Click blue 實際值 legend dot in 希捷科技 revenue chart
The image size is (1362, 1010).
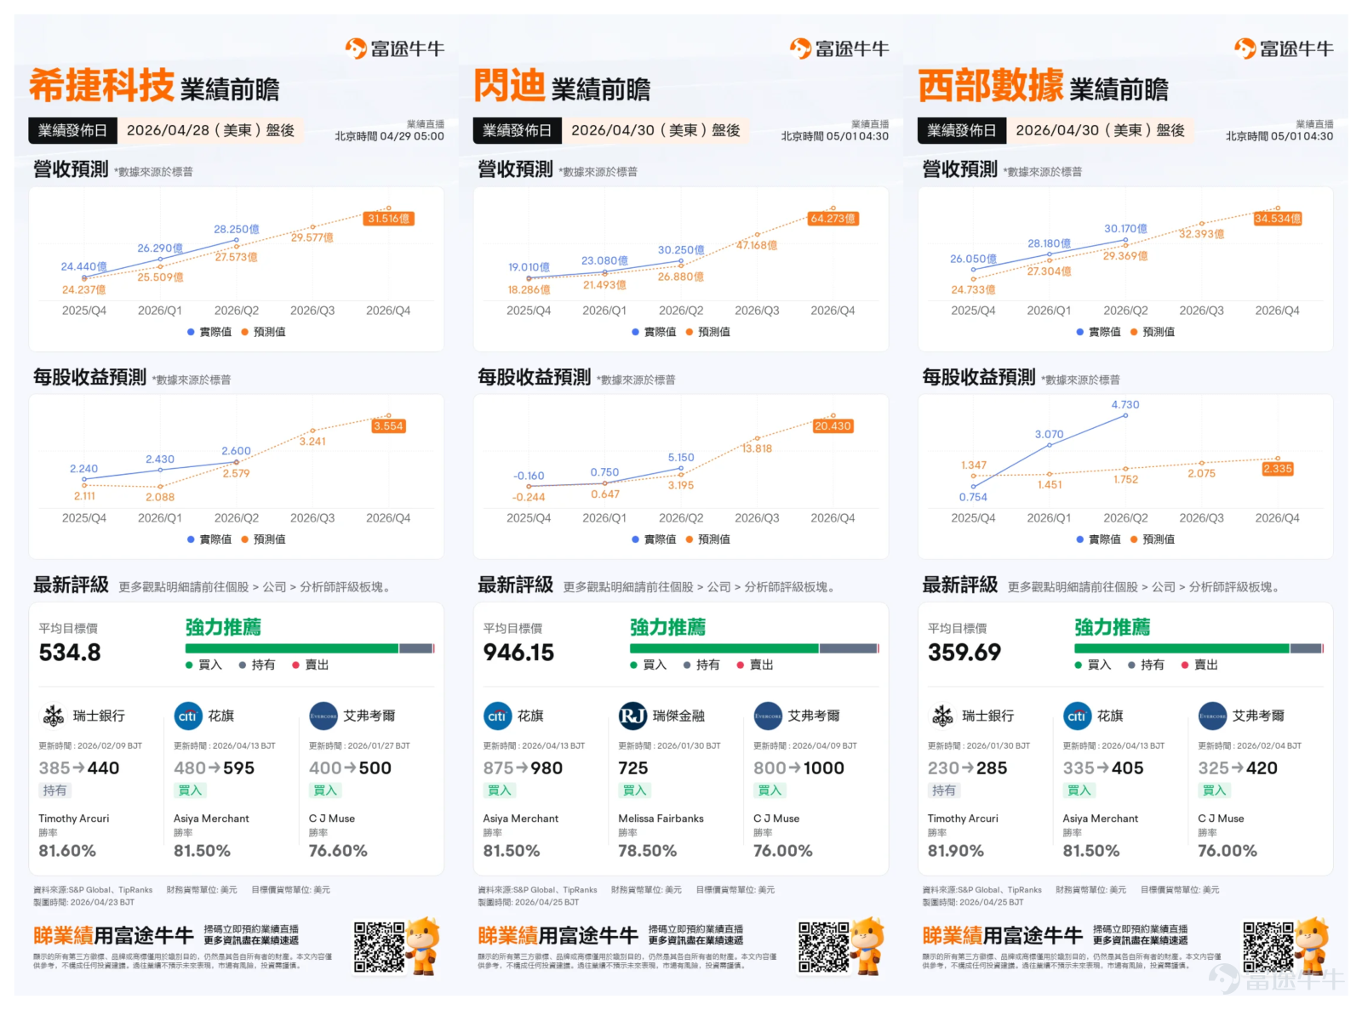pos(191,332)
